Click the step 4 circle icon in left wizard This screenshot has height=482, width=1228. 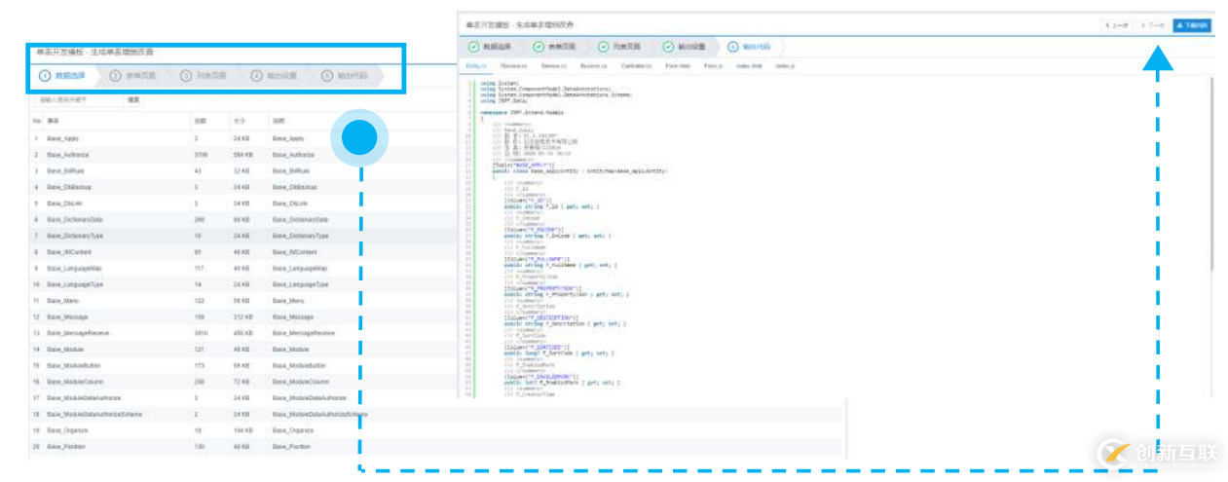pos(257,75)
